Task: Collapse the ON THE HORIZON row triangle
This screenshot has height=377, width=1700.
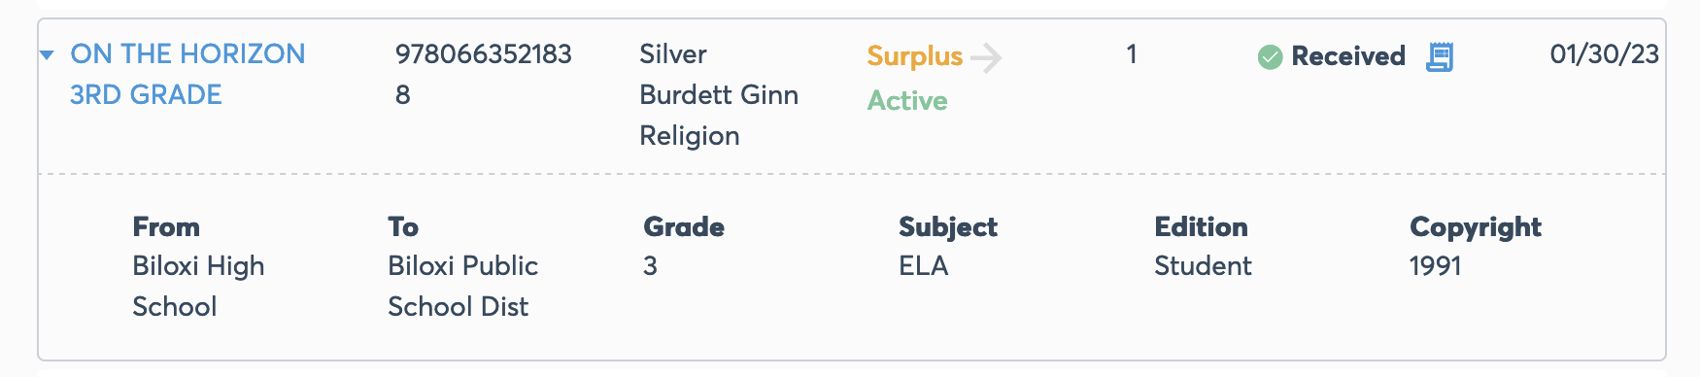Action: pyautogui.click(x=47, y=55)
